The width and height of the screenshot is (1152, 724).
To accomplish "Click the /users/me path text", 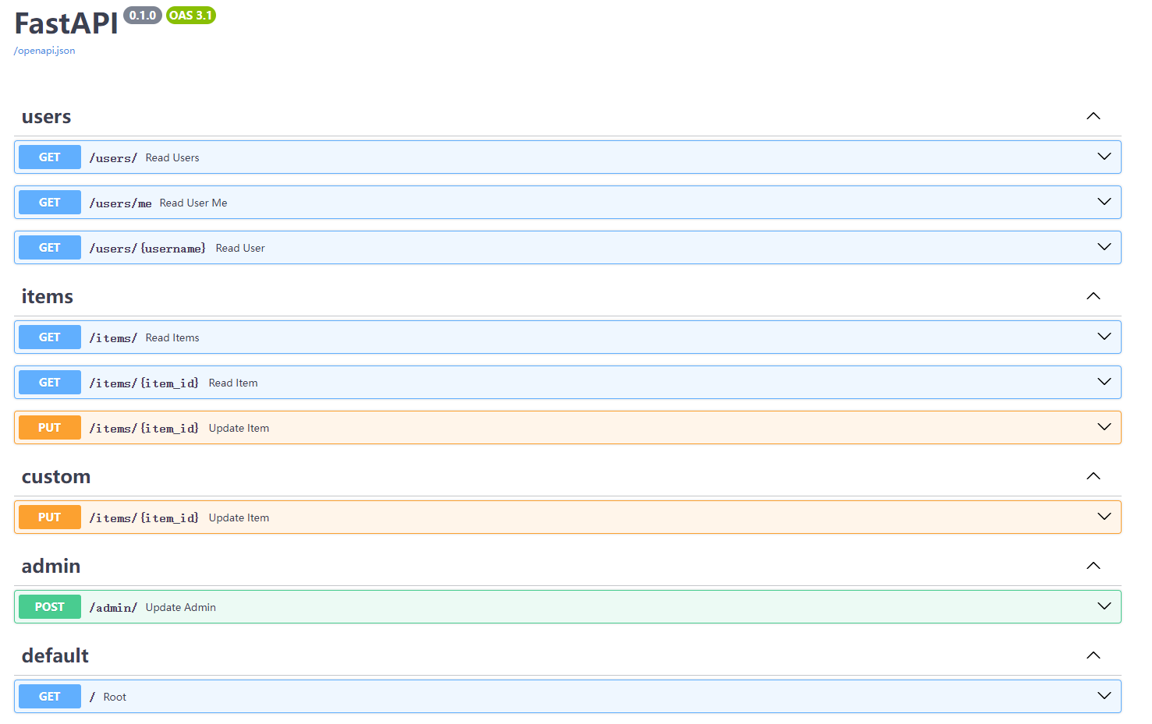I will click(x=120, y=203).
